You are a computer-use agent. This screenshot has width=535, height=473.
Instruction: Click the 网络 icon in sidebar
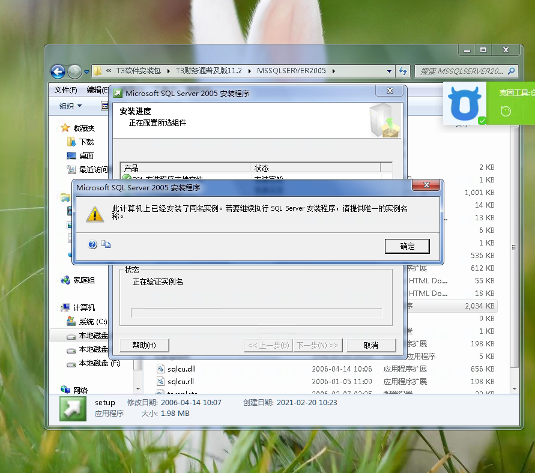(x=65, y=390)
